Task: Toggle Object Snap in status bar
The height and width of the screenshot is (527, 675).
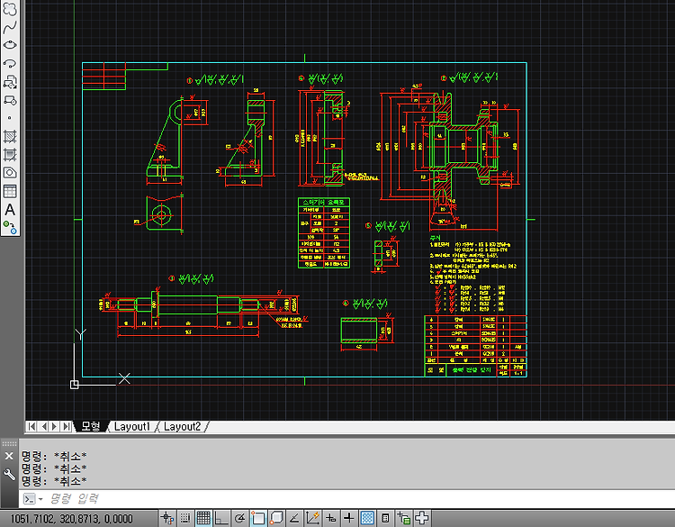Action: pyautogui.click(x=258, y=518)
